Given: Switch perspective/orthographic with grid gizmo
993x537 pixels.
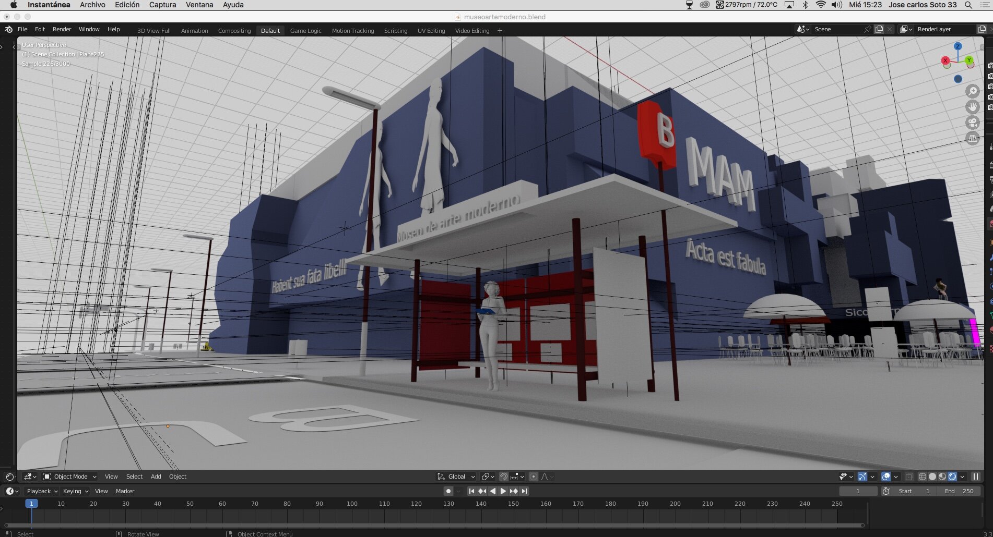Looking at the screenshot, I should point(972,139).
